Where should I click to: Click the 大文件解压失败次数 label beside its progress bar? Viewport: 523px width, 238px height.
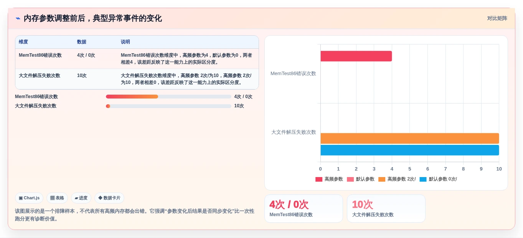pos(36,106)
